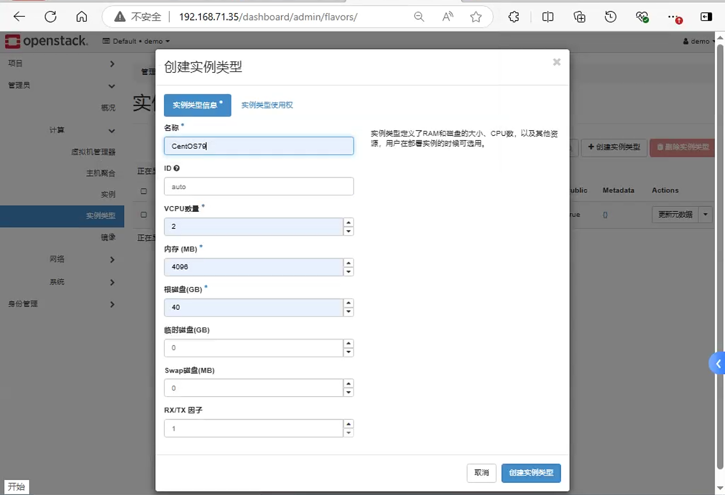Open the demo user menu
Screen dimensions: 725x495
[x=699, y=41]
